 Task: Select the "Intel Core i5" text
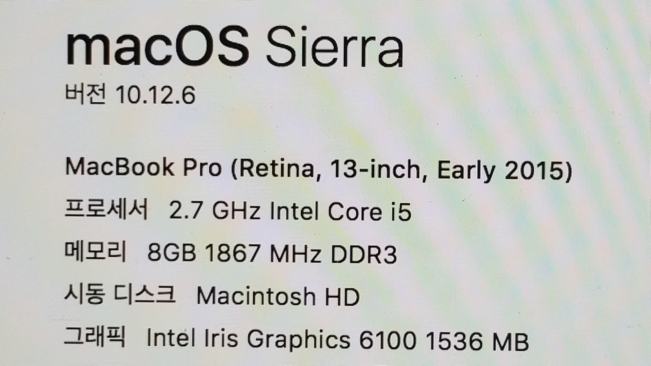[x=340, y=212]
